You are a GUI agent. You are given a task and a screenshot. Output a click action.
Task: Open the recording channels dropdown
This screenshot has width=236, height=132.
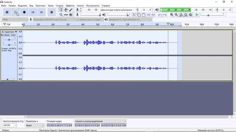[x=90, y=19]
